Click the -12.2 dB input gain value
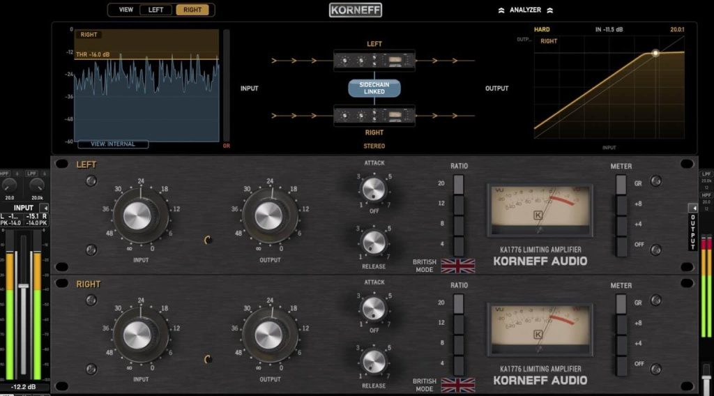Viewport: 714px width, 396px height. (x=23, y=387)
